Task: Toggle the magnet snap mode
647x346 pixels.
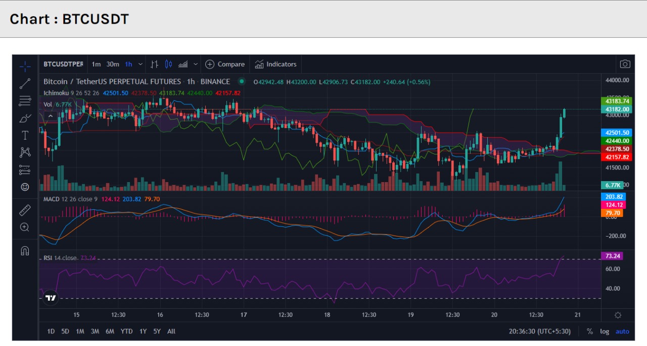Action: click(25, 250)
